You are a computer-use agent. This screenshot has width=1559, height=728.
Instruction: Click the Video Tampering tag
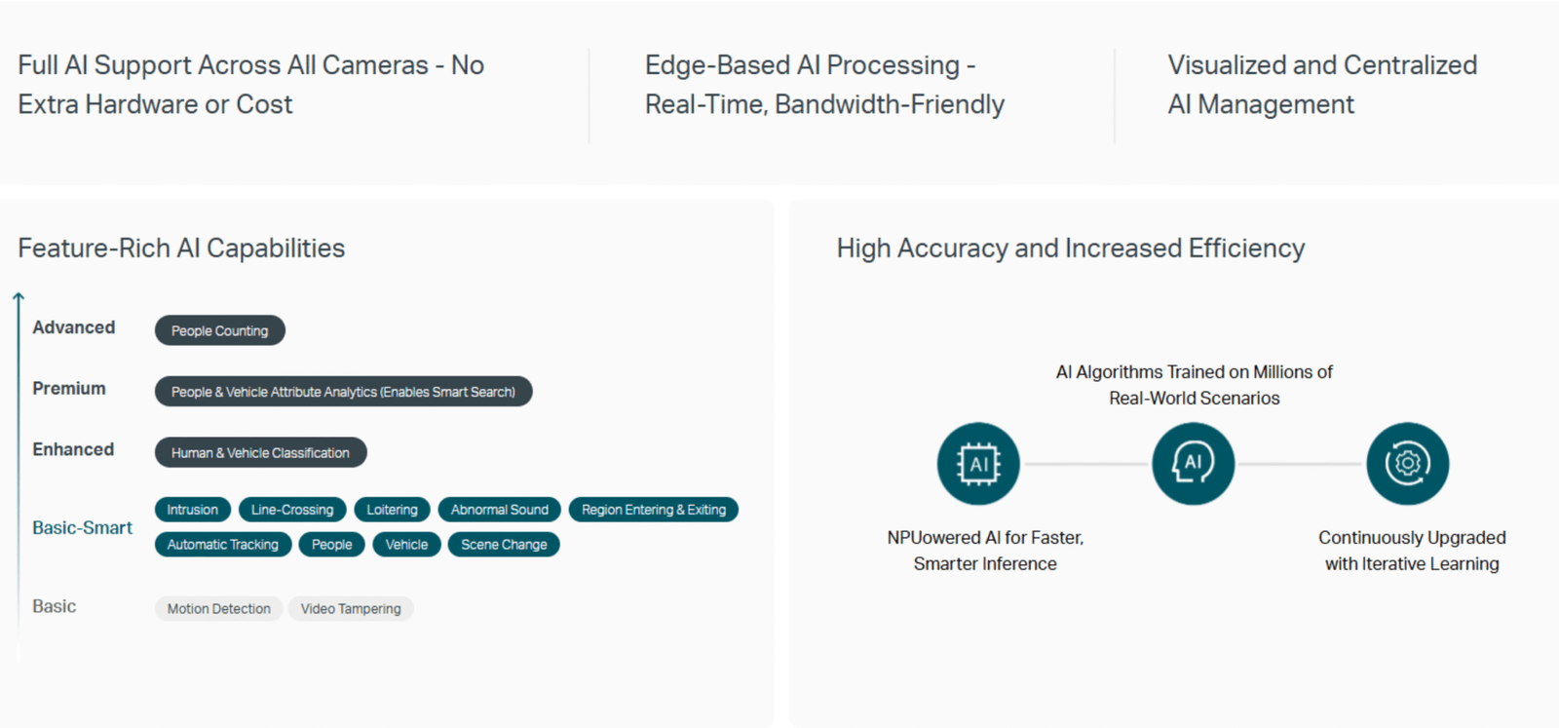(x=351, y=609)
